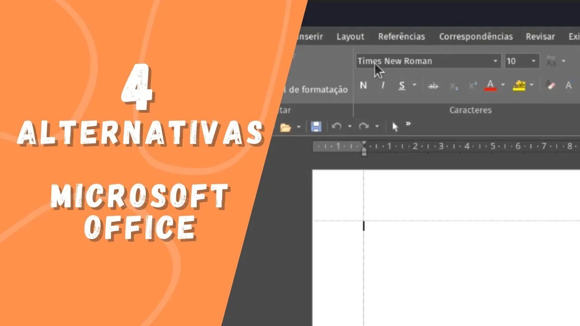
Task: Click ruler mark number 5
Action: pyautogui.click(x=493, y=146)
